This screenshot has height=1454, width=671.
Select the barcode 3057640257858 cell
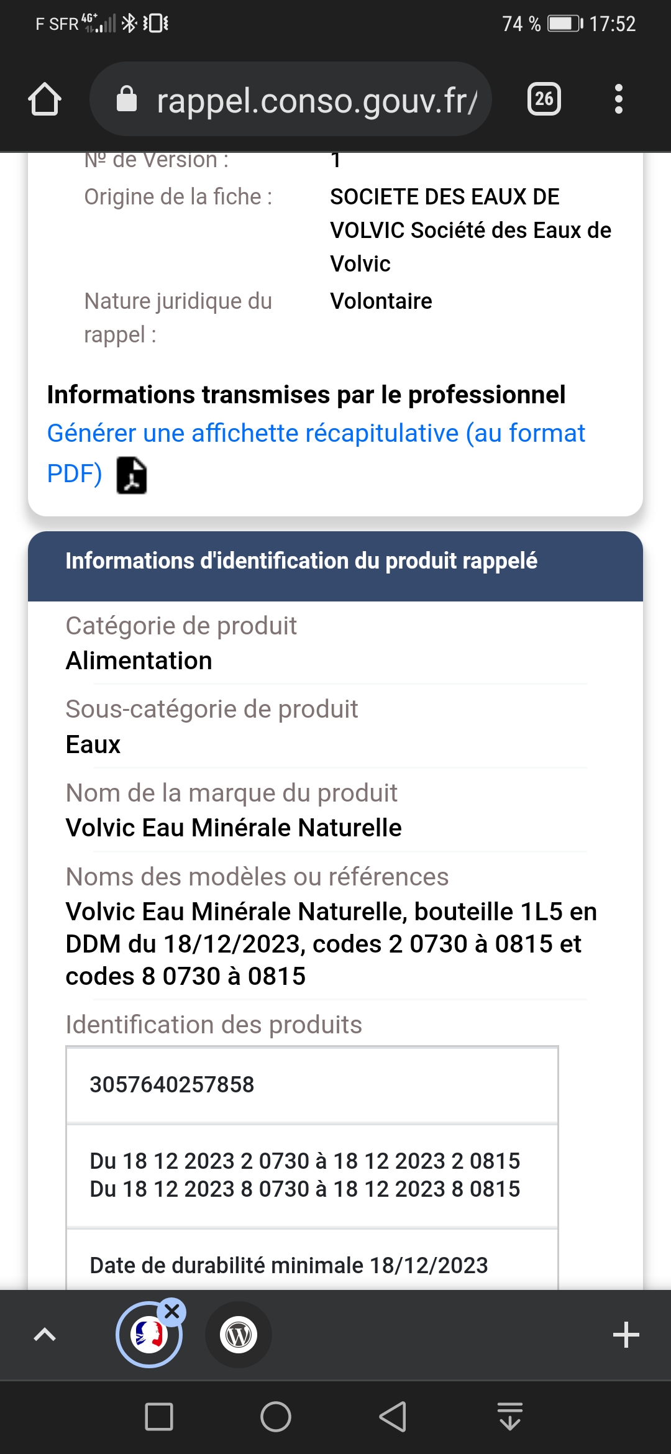[312, 1085]
